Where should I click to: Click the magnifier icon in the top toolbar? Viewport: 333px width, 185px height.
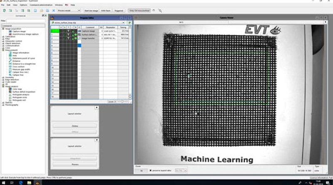click(160, 10)
